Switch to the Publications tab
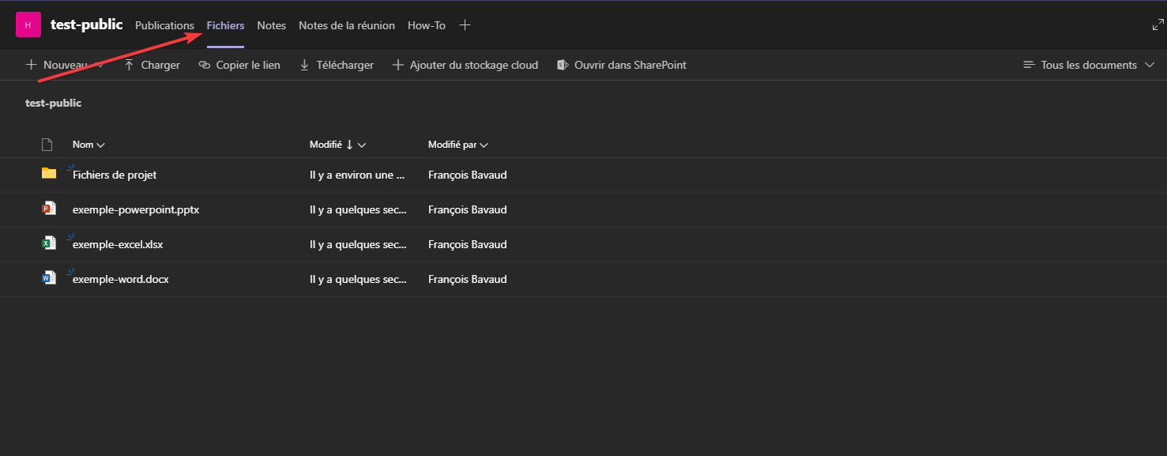The width and height of the screenshot is (1167, 456). coord(164,25)
